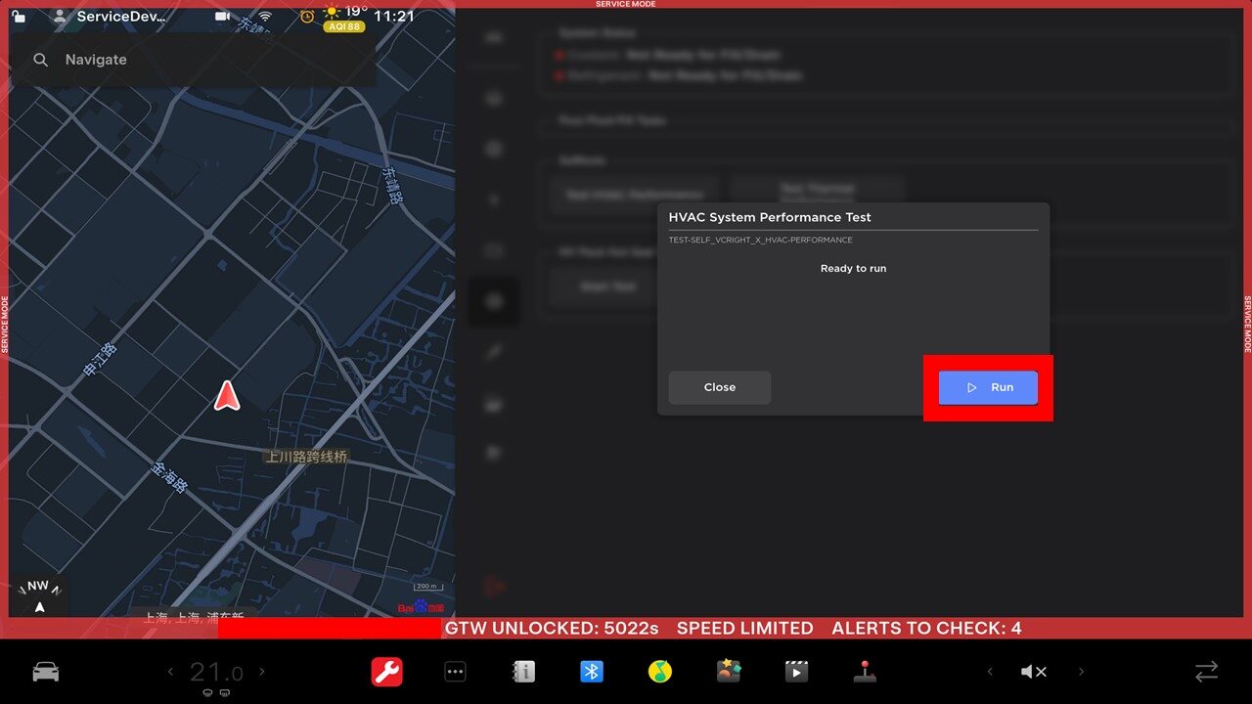Image resolution: width=1252 pixels, height=704 pixels.
Task: Launch the yellow-green music app
Action: click(660, 672)
